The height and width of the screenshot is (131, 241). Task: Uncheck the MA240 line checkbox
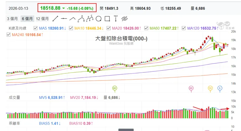point(8,35)
